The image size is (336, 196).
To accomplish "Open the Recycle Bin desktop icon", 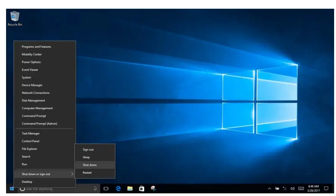I will pos(15,19).
